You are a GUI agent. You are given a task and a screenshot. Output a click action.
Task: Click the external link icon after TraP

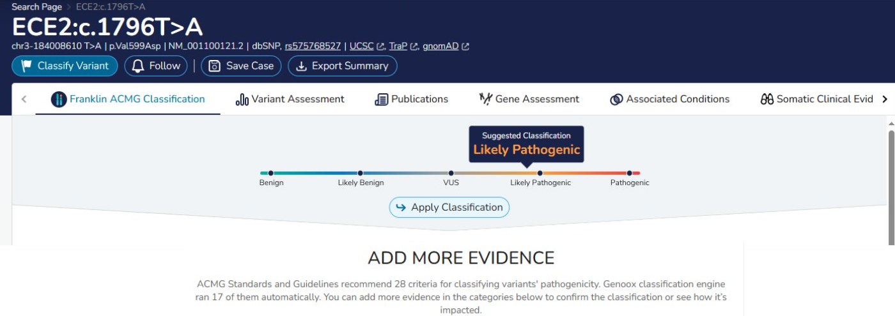[x=414, y=47]
